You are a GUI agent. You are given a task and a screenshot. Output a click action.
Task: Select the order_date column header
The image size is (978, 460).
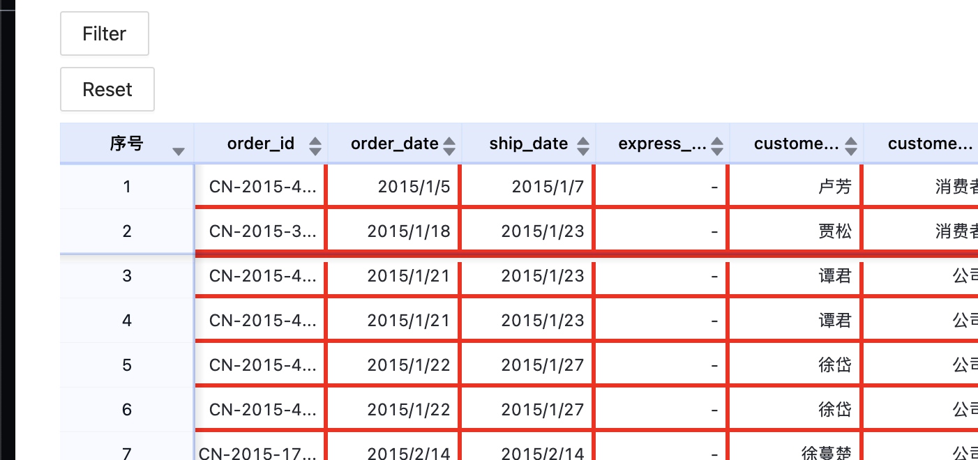[x=394, y=144]
